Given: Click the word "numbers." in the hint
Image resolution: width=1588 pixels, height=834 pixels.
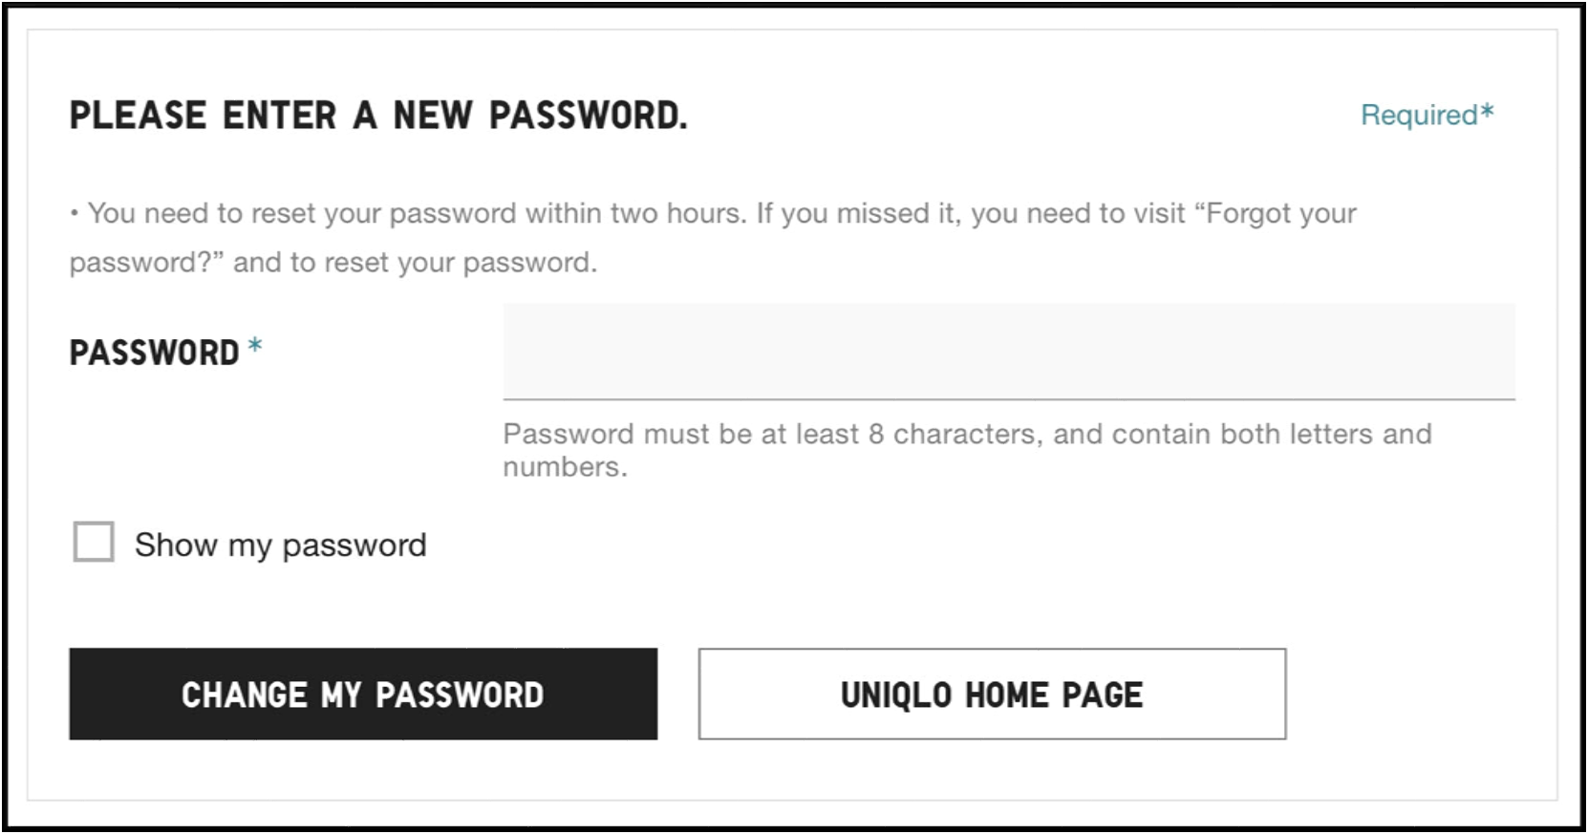Looking at the screenshot, I should [565, 467].
